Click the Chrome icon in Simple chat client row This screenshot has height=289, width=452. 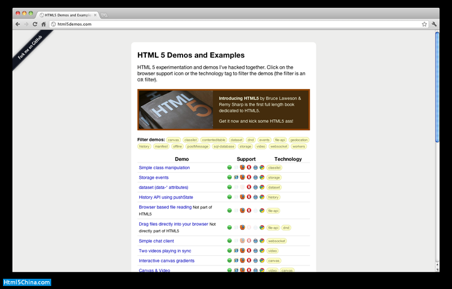[x=262, y=241]
